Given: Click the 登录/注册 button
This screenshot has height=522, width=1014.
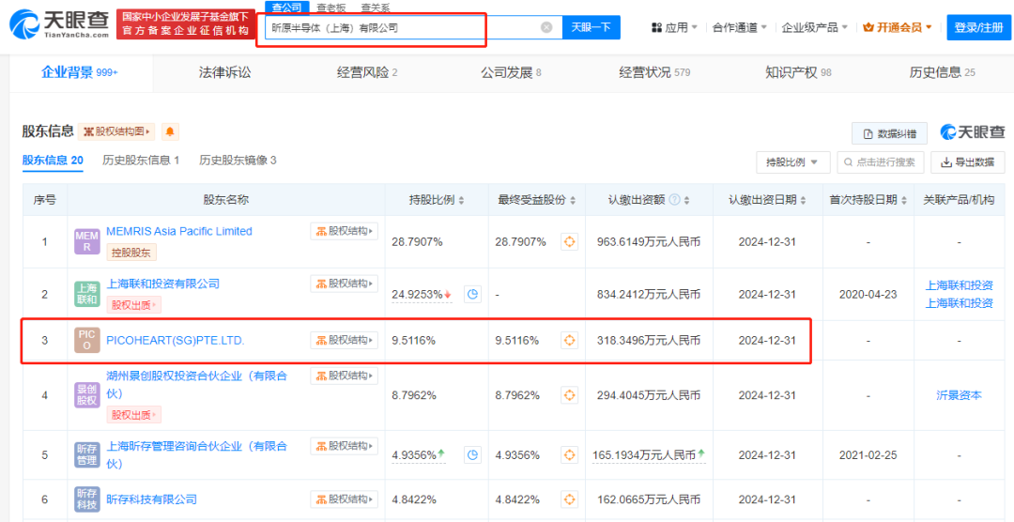Looking at the screenshot, I should coord(978,28).
